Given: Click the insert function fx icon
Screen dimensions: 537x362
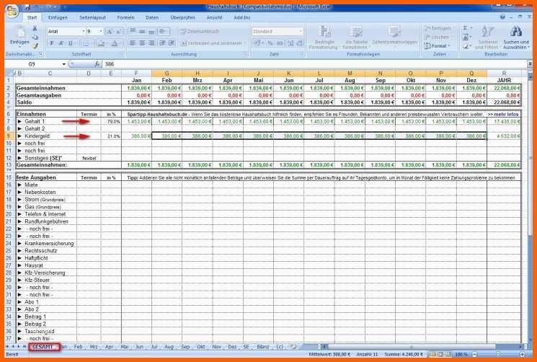Looking at the screenshot, I should (x=97, y=64).
